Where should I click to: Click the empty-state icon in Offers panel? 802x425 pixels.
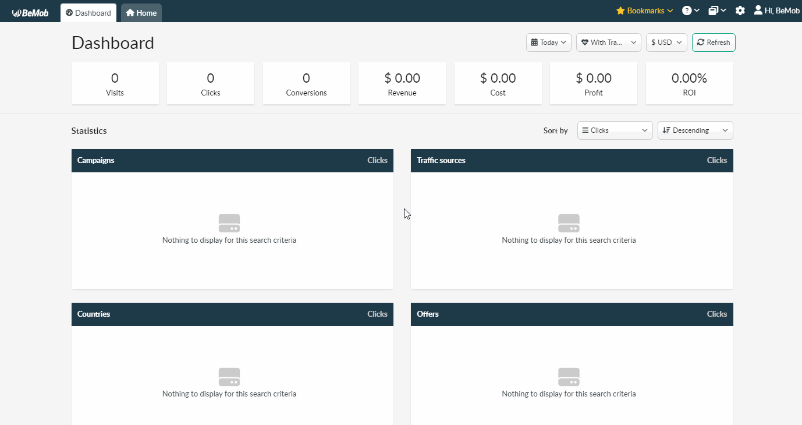tap(569, 377)
